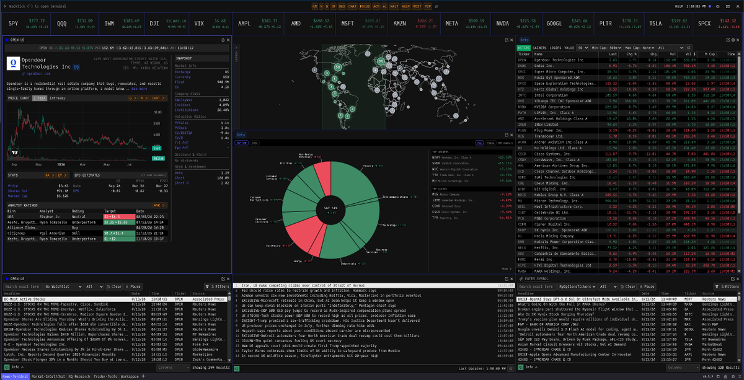Open the 50 row-count dropdown
744x380 pixels.
click(583, 48)
